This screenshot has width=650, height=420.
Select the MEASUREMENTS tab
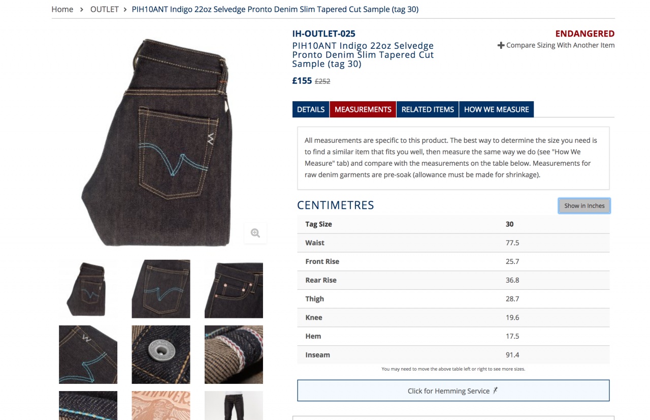tap(363, 109)
